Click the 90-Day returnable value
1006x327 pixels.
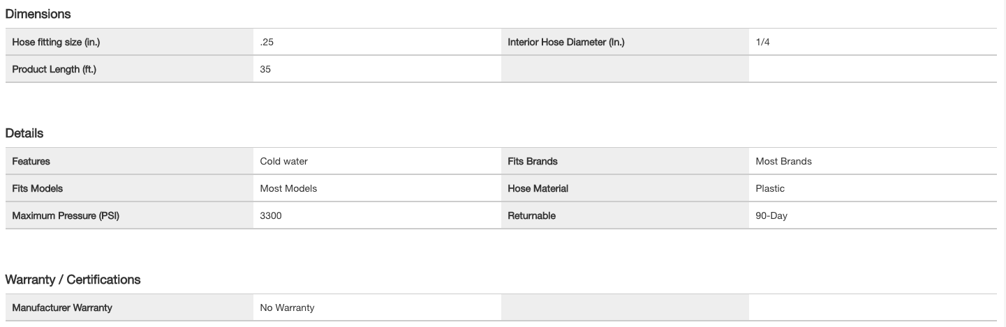[771, 215]
